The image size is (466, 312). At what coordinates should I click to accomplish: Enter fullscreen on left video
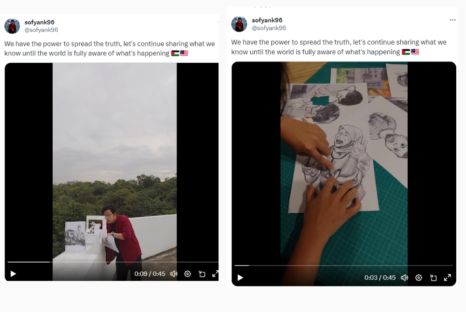pos(215,274)
